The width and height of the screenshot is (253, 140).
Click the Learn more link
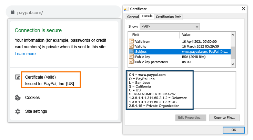point(25,54)
